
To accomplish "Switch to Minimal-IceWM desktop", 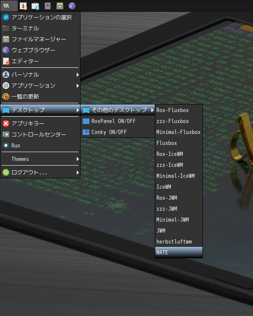I will tap(179, 176).
